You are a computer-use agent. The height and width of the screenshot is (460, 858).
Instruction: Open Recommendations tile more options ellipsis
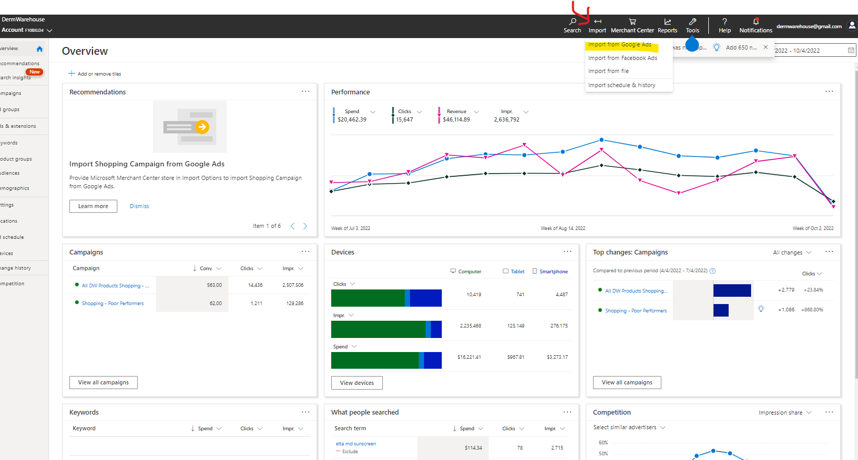point(306,91)
